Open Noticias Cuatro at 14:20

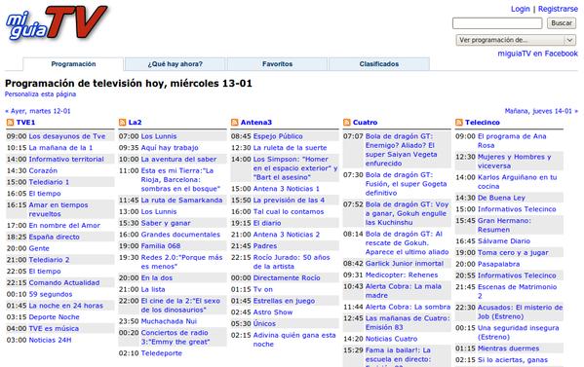391,339
